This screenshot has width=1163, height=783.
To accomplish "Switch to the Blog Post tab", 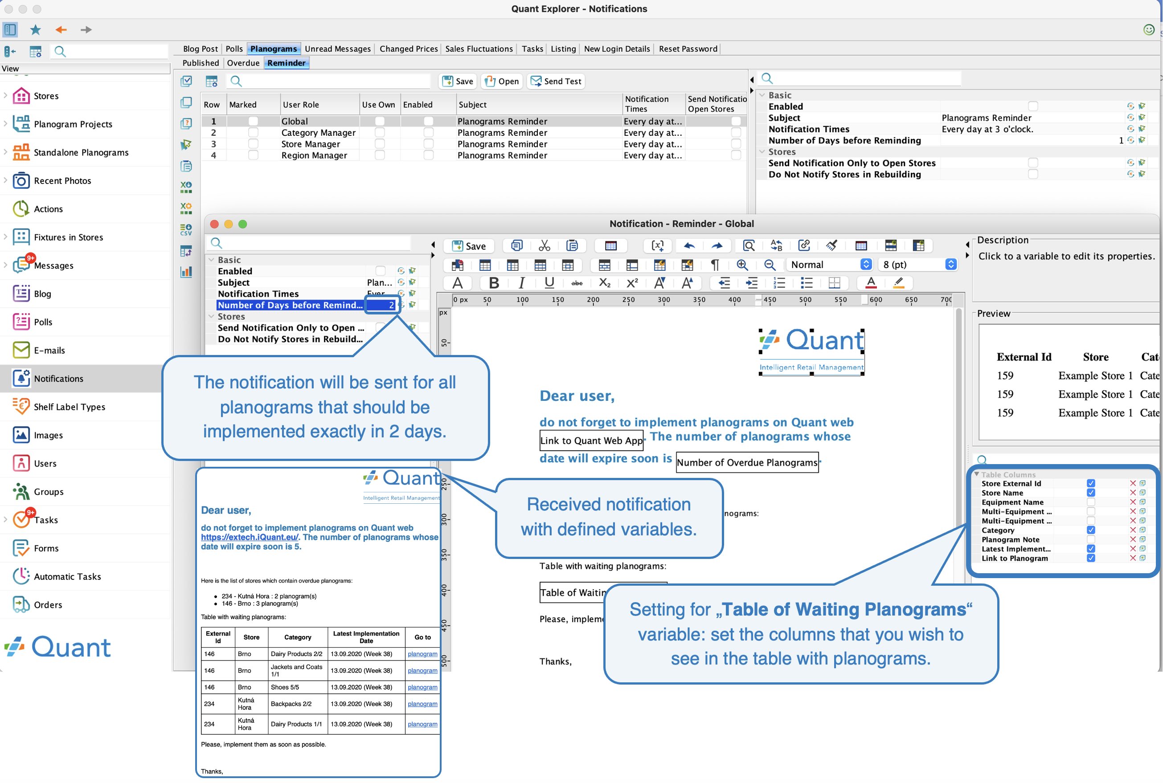I will (x=201, y=49).
